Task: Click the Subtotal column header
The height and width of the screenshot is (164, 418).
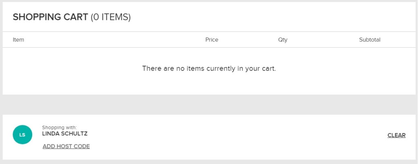Action: click(x=369, y=40)
